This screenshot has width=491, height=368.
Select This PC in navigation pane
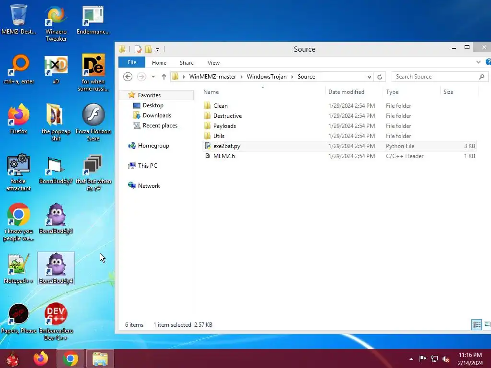point(148,165)
